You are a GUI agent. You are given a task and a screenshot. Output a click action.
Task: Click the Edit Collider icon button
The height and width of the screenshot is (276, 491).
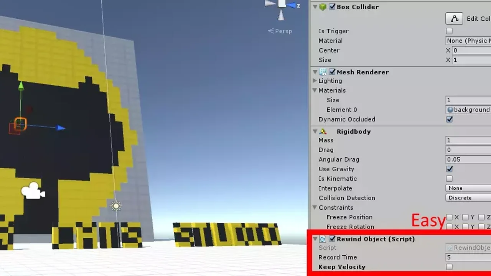tap(454, 18)
